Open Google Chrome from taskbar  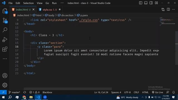(x=24, y=97)
